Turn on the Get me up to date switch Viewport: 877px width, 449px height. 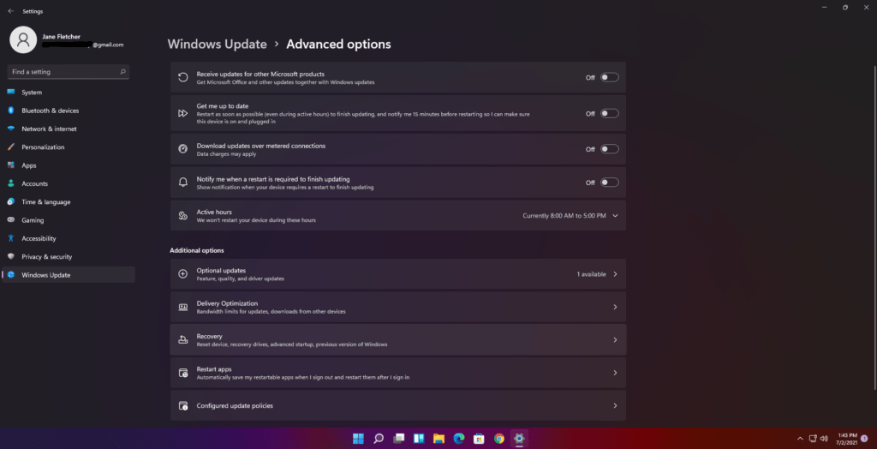pos(610,113)
